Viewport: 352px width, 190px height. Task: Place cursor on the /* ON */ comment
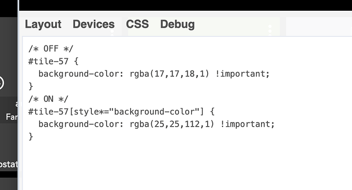[48, 99]
